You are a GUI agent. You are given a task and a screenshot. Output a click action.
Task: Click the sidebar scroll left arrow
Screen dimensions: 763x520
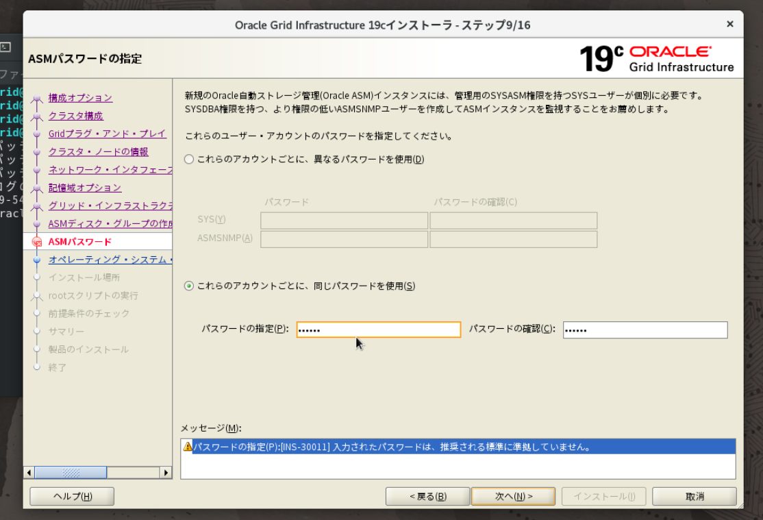pyautogui.click(x=29, y=472)
